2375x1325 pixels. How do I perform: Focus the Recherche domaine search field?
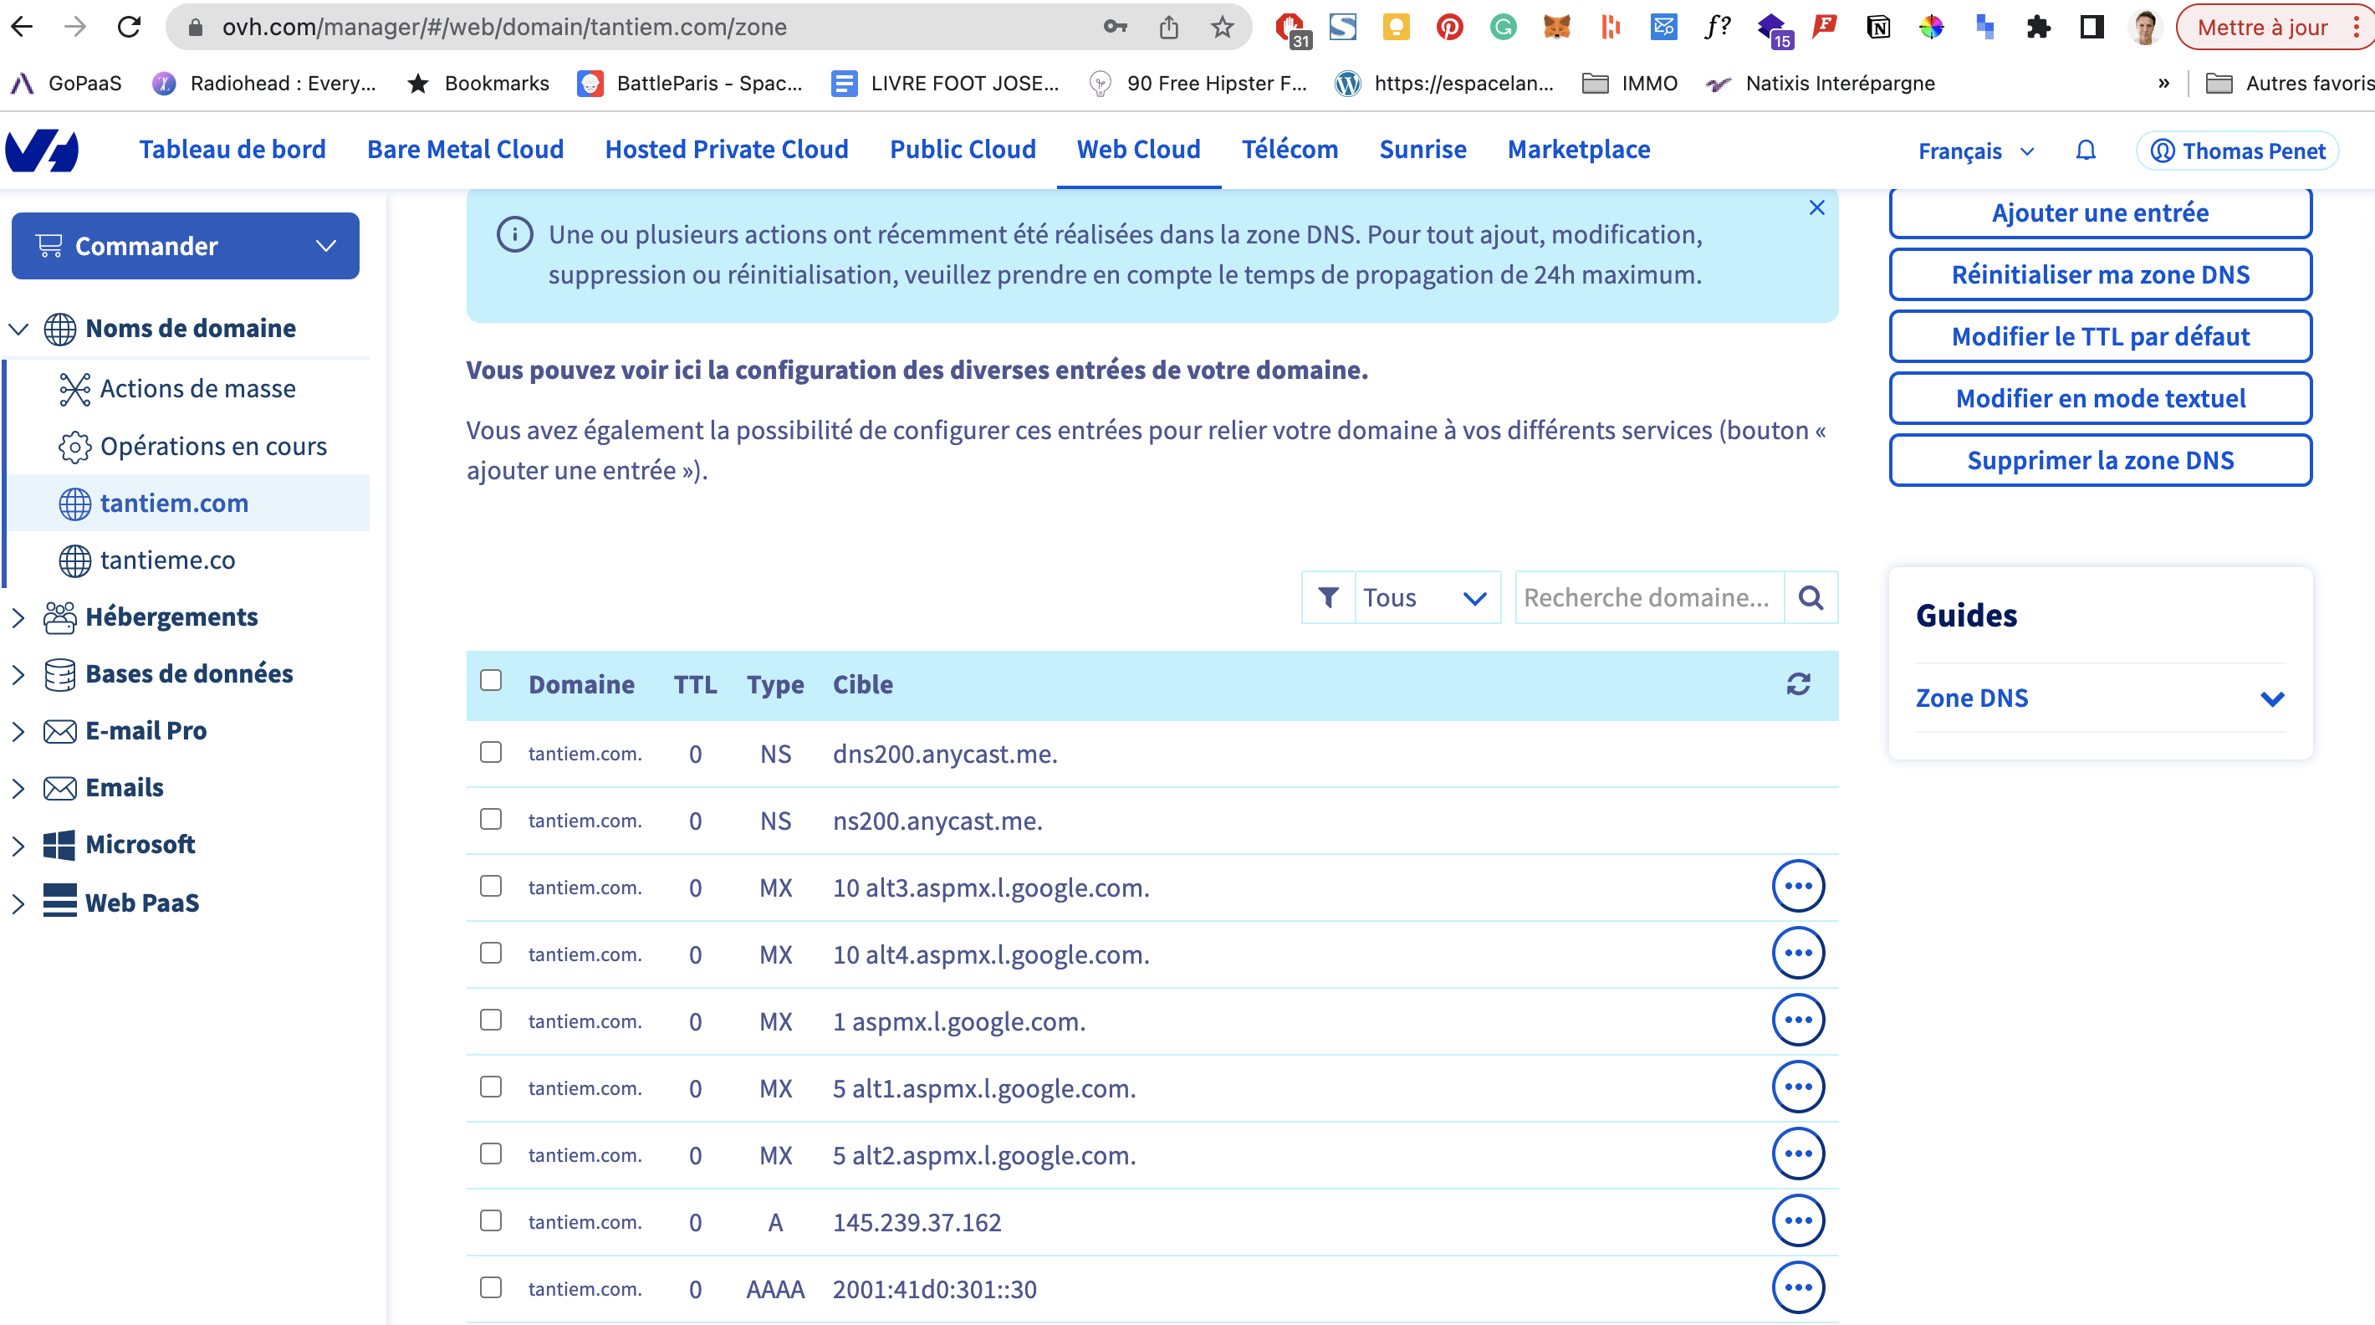(1647, 597)
